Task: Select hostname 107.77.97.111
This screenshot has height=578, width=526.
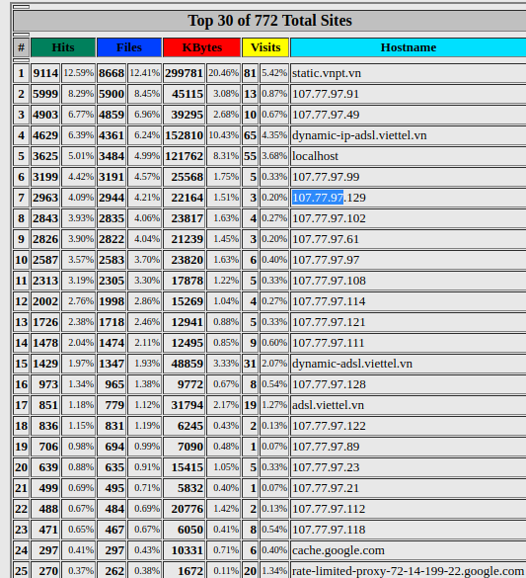Action: [328, 343]
